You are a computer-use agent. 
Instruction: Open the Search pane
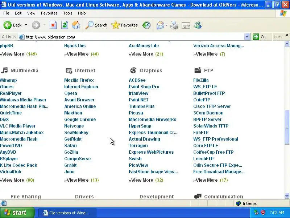[x=96, y=25]
